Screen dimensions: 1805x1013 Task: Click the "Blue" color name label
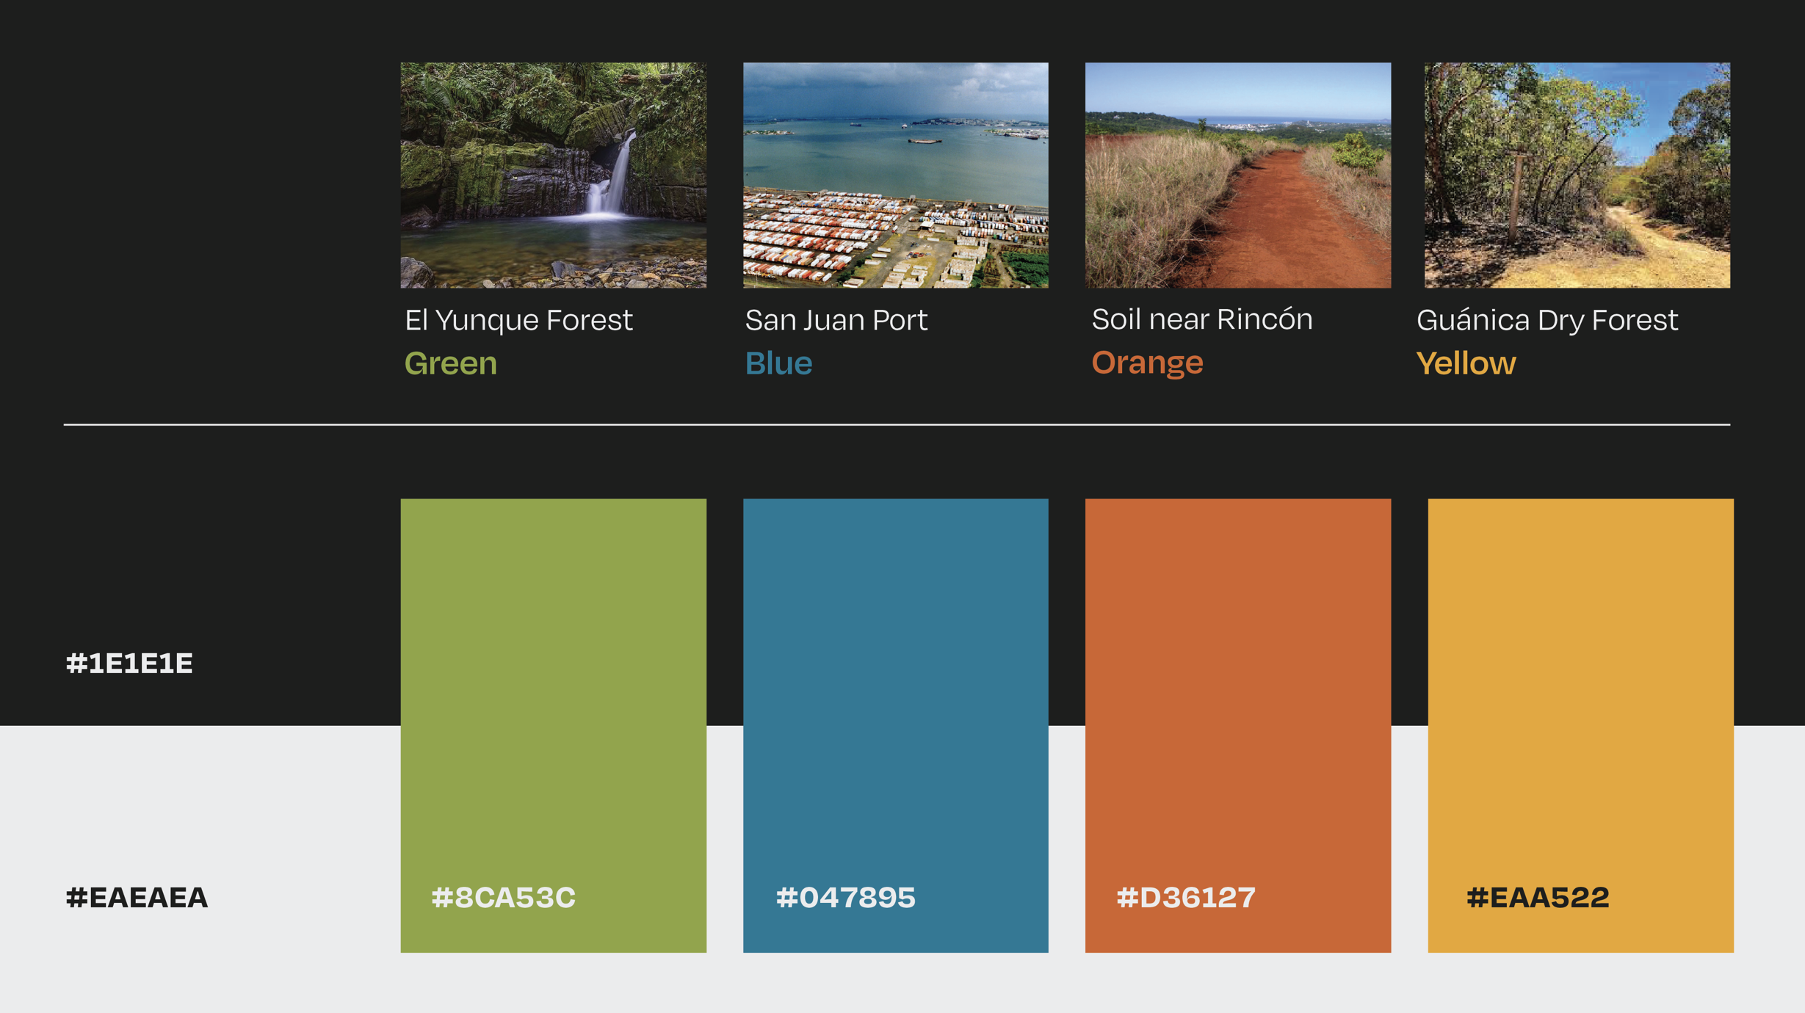[778, 363]
